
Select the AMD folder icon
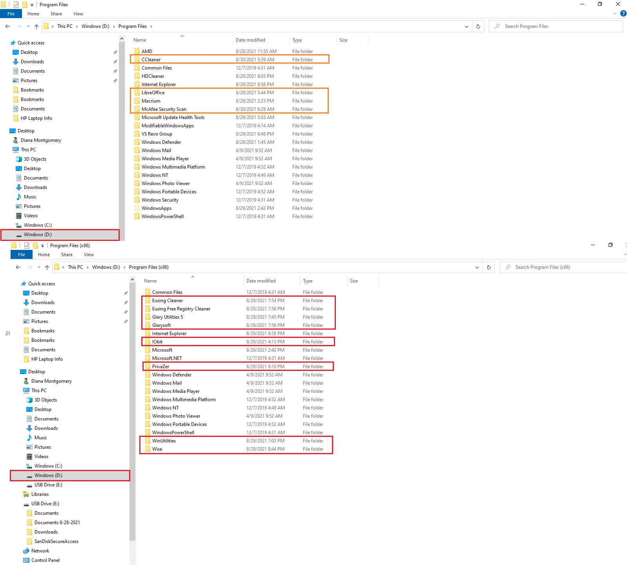tap(137, 51)
